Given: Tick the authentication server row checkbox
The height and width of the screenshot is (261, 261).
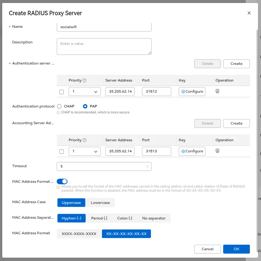Looking at the screenshot, I should (x=62, y=92).
